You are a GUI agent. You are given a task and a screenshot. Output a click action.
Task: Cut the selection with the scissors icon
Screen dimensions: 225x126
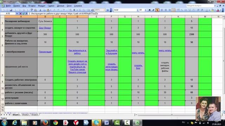point(40,10)
